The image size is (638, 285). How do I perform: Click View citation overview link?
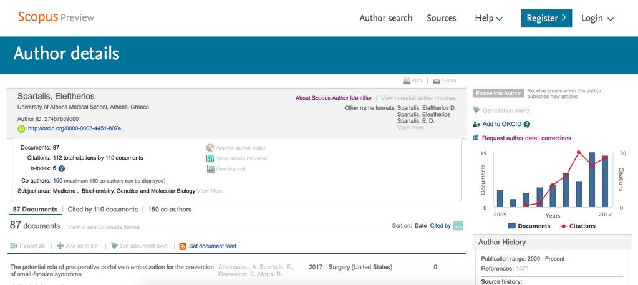coord(241,158)
